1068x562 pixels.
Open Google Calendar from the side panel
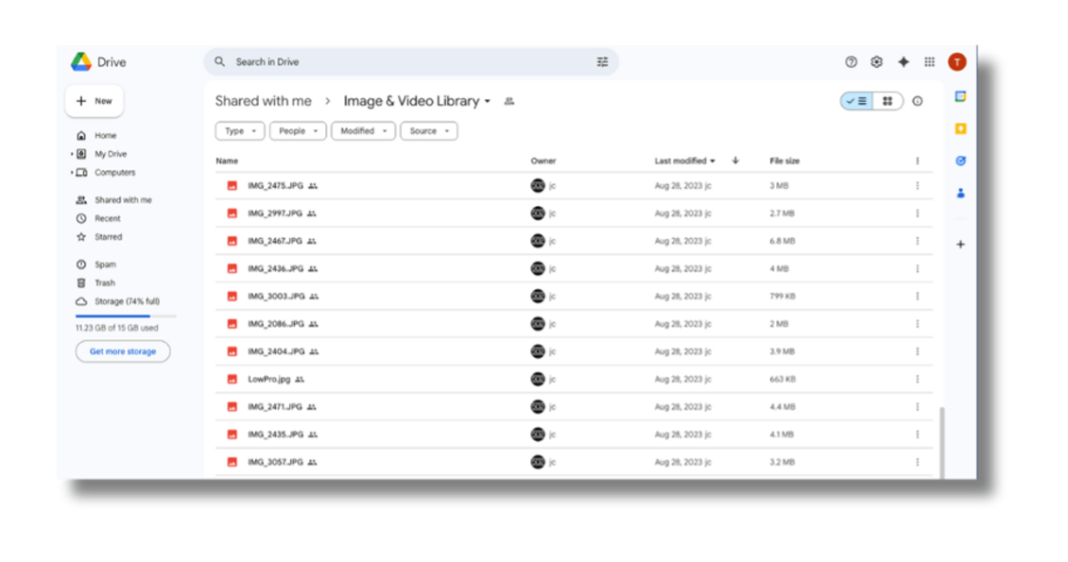pyautogui.click(x=960, y=95)
